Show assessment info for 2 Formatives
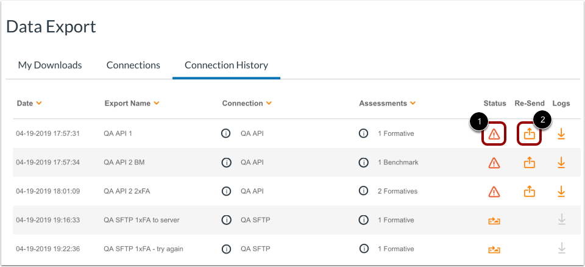 pyautogui.click(x=364, y=191)
